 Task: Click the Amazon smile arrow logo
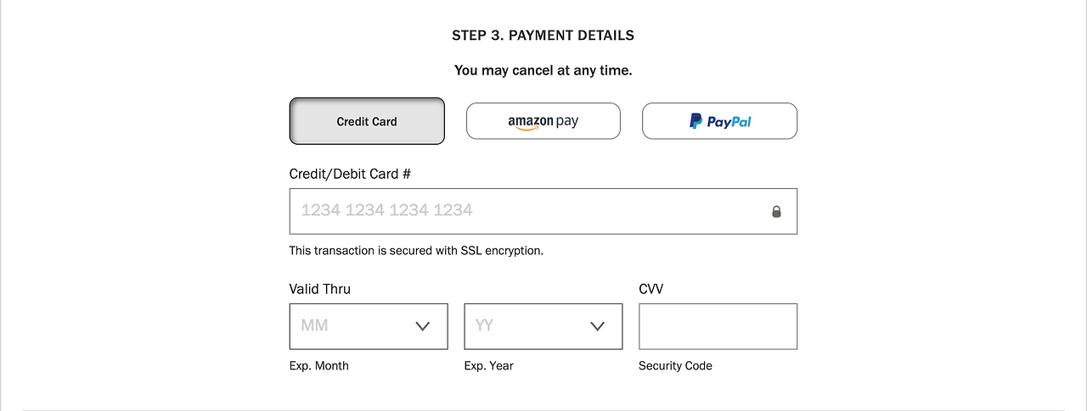click(523, 129)
